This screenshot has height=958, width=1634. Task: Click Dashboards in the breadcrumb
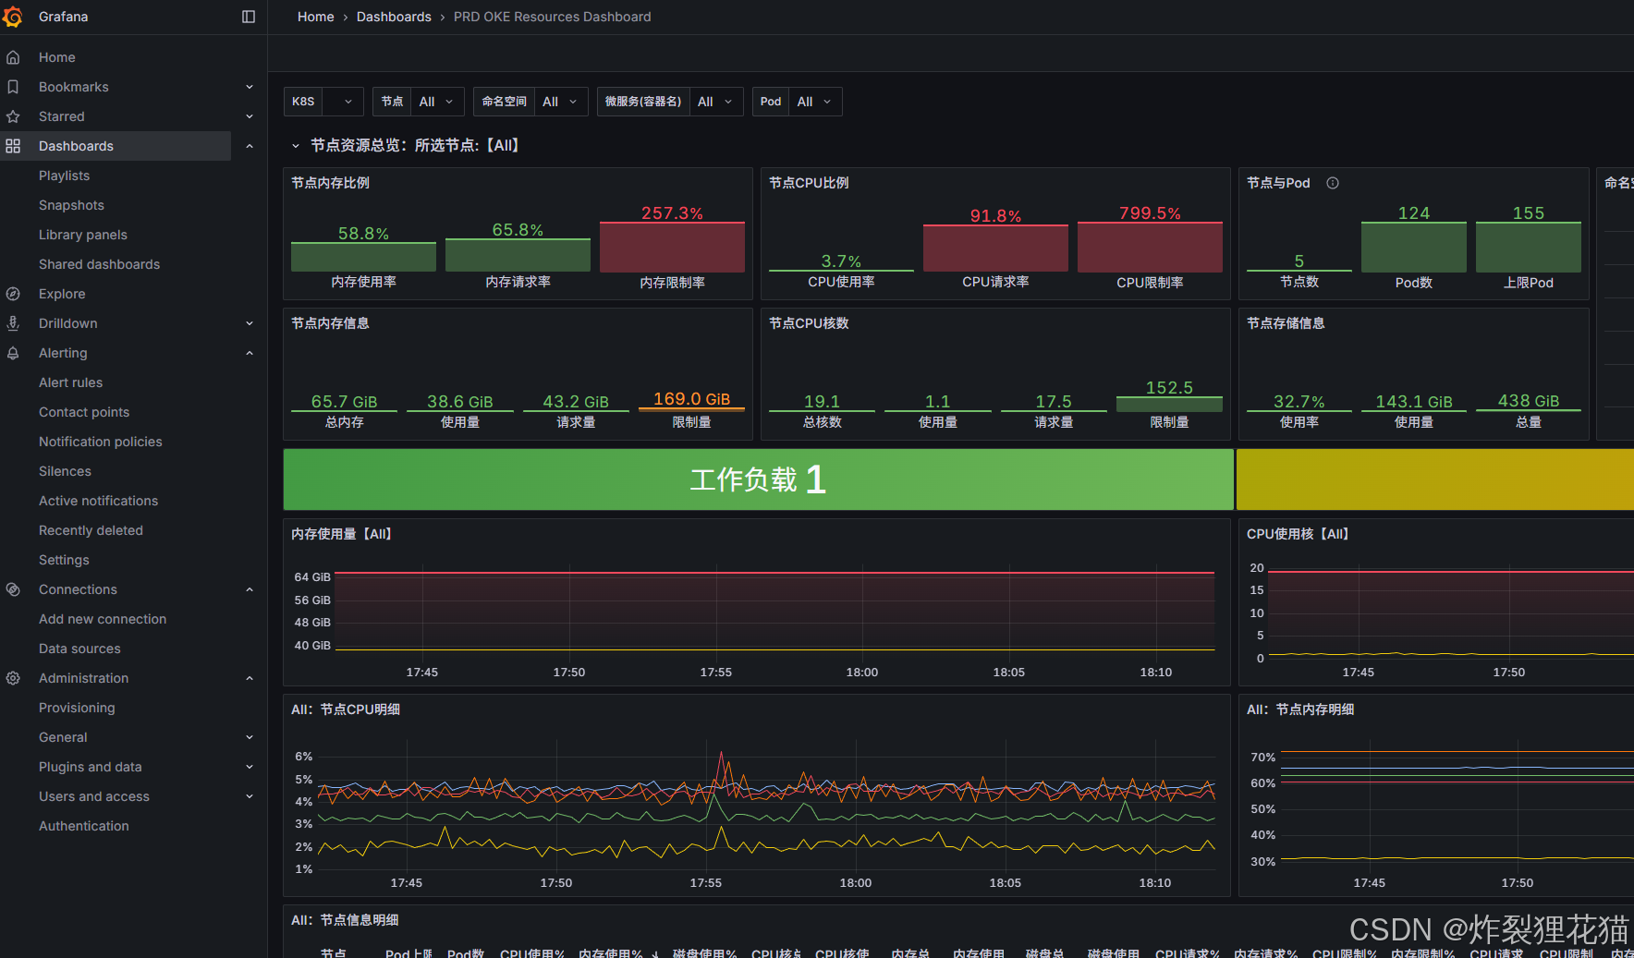pyautogui.click(x=394, y=17)
